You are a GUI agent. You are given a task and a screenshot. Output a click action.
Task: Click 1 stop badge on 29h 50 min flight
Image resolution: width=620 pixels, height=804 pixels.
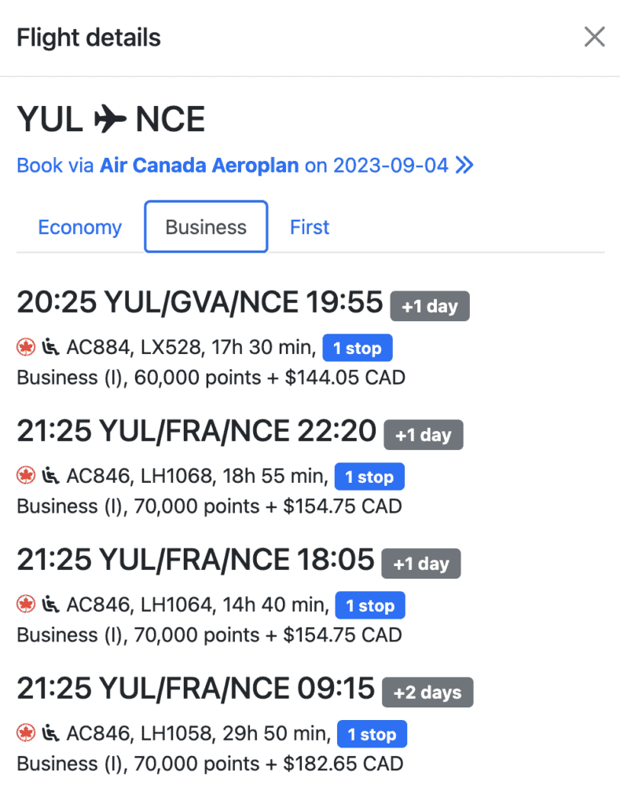(372, 734)
